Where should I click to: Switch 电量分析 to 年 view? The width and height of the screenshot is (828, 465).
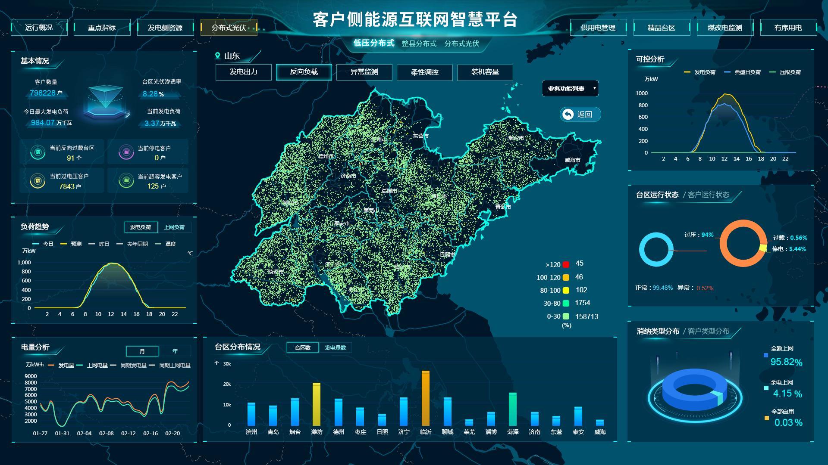pos(175,351)
